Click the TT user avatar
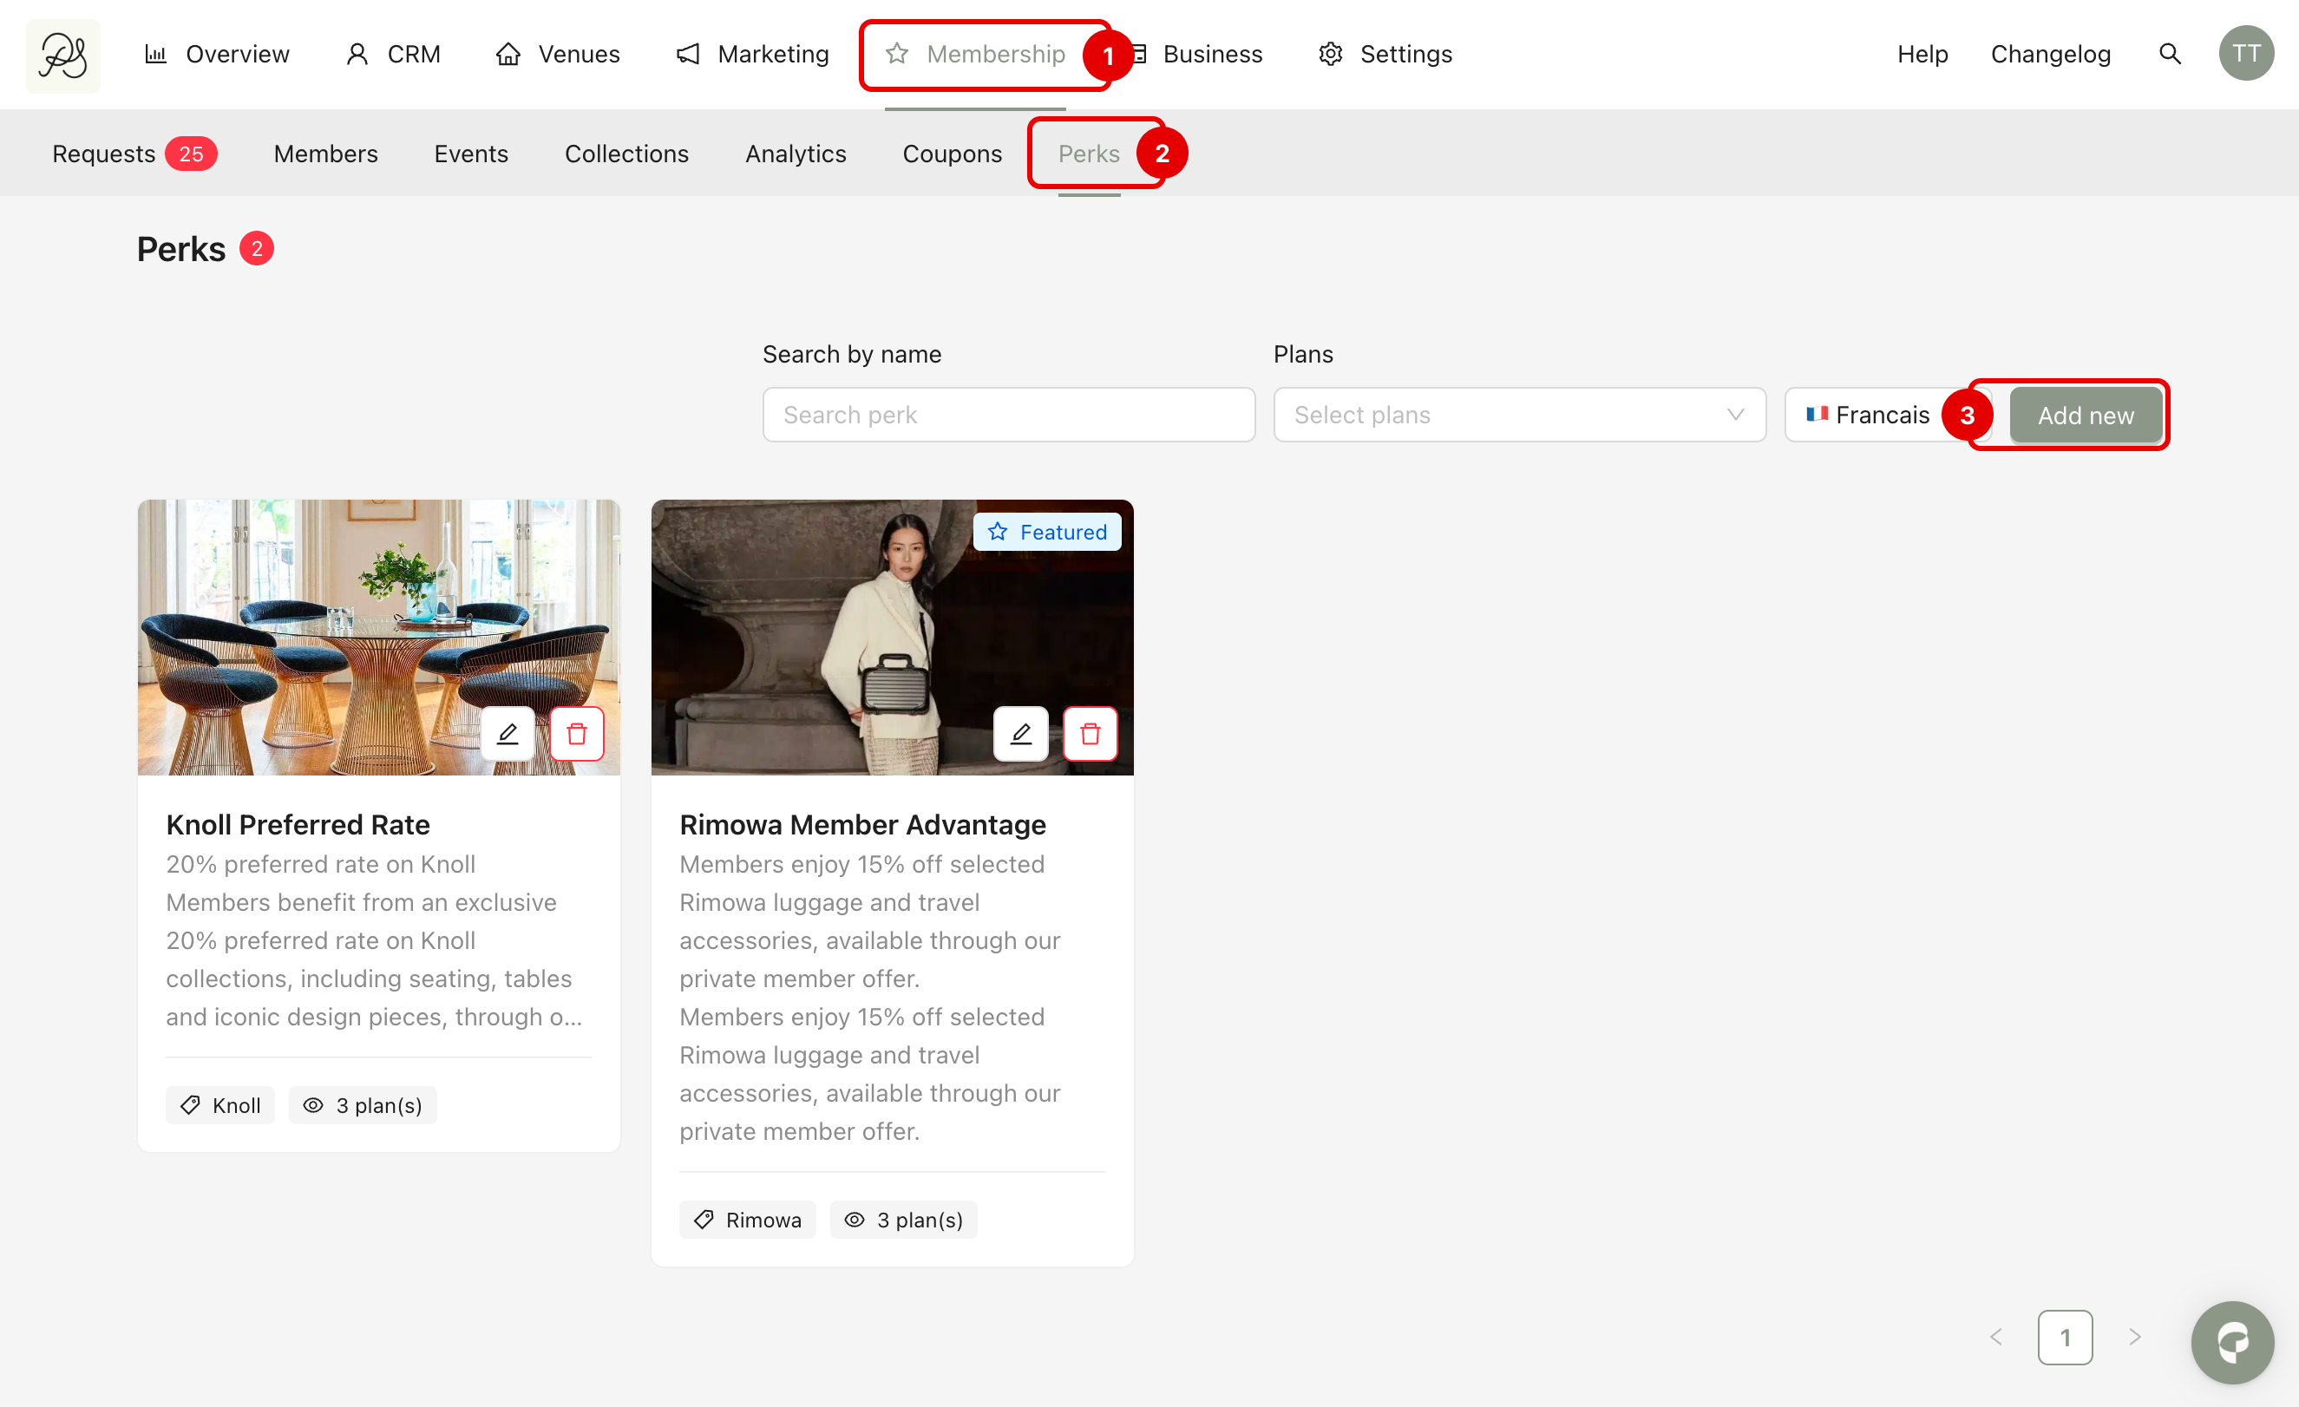 tap(2245, 54)
